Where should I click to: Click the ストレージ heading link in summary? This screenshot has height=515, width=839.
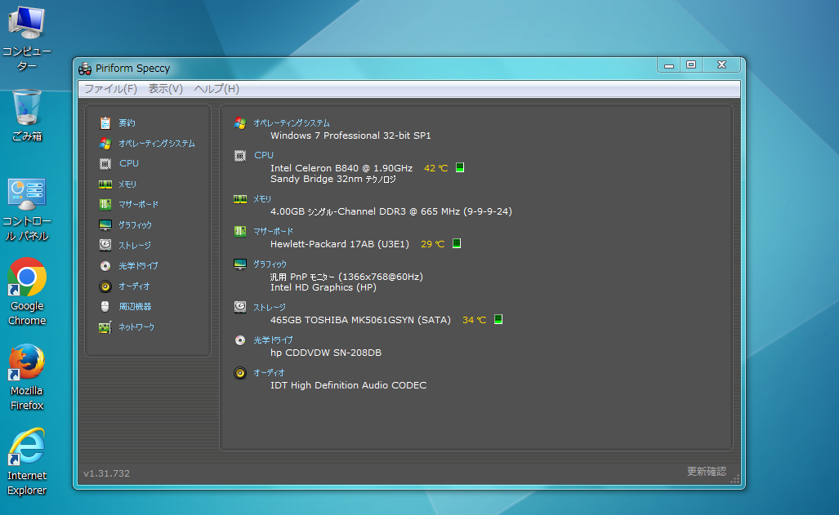tap(269, 308)
